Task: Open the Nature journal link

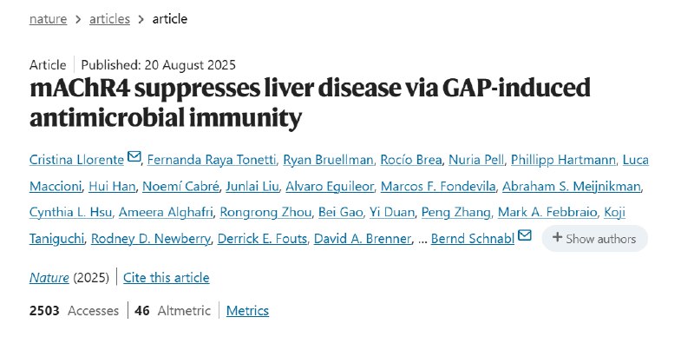Action: (x=49, y=278)
